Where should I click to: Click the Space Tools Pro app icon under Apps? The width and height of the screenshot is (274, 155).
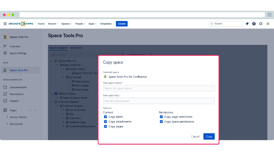click(5, 70)
